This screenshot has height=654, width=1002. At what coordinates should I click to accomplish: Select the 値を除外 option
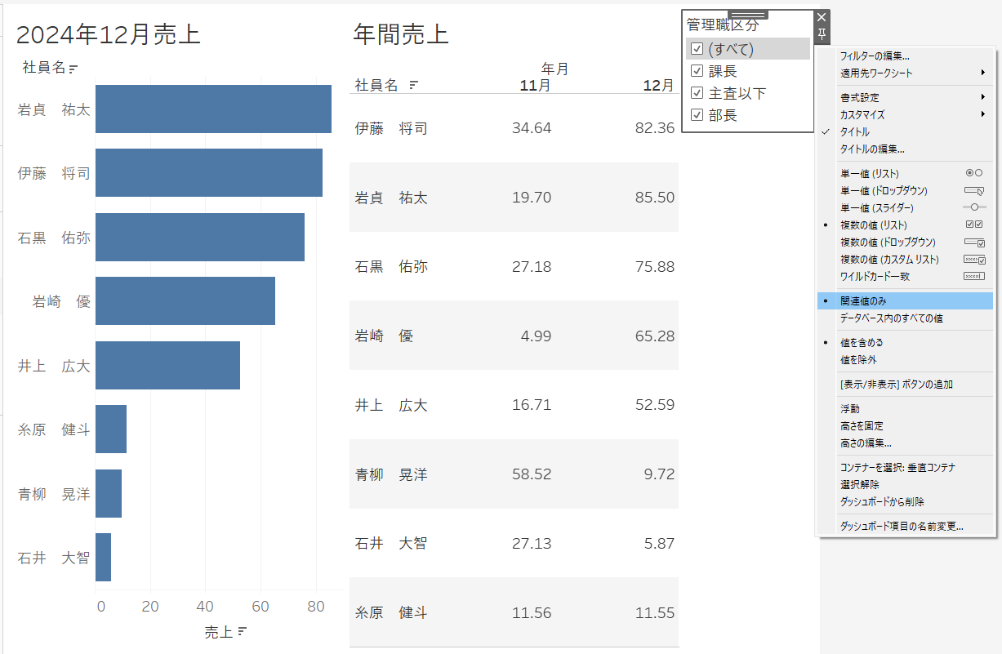(905, 359)
